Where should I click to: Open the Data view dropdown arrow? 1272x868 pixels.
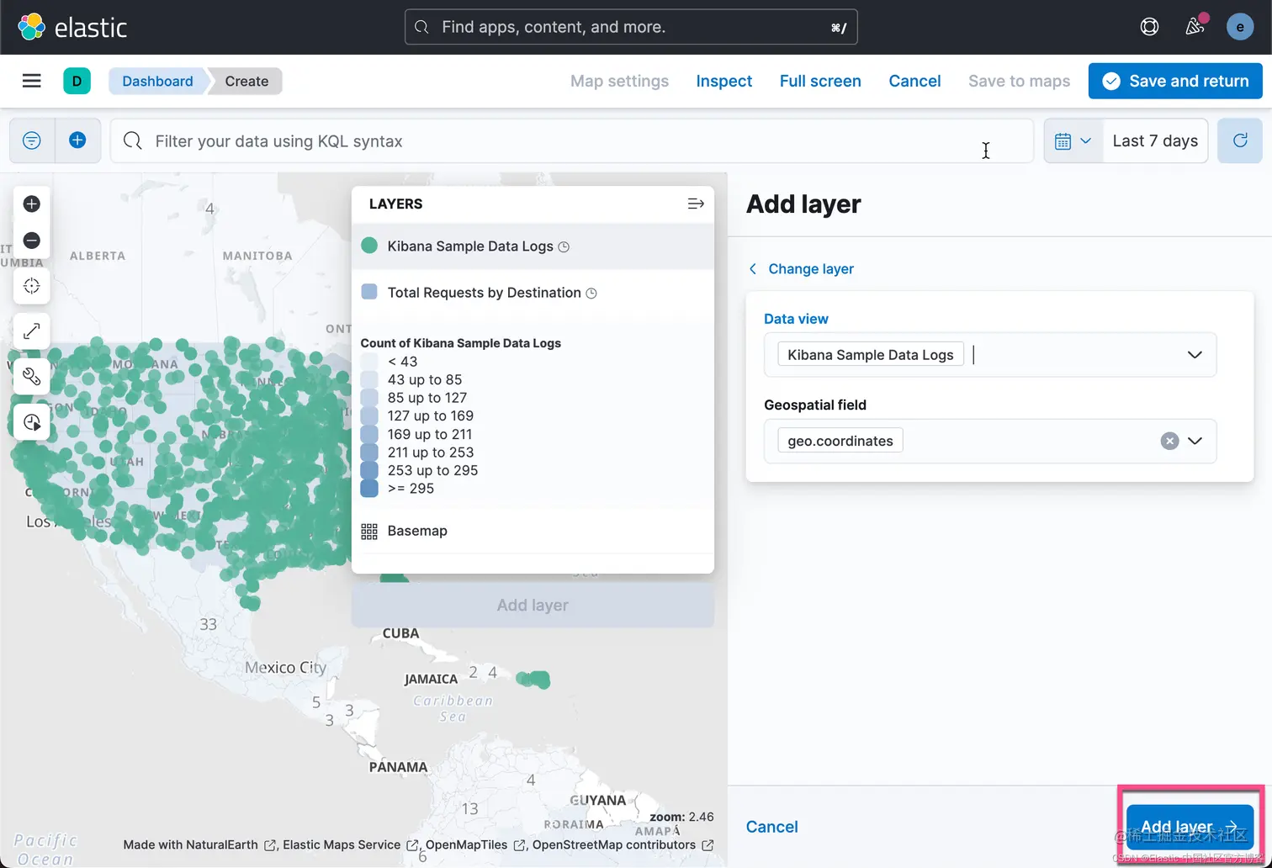point(1195,355)
